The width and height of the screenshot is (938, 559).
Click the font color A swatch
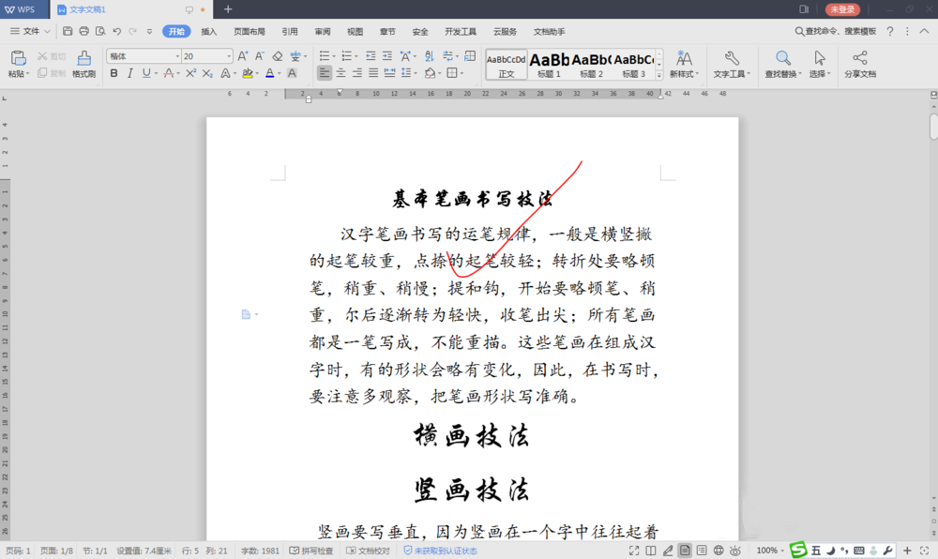coord(270,73)
